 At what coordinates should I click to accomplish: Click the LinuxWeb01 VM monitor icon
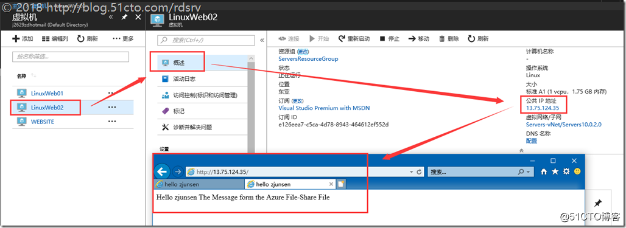pyautogui.click(x=22, y=94)
